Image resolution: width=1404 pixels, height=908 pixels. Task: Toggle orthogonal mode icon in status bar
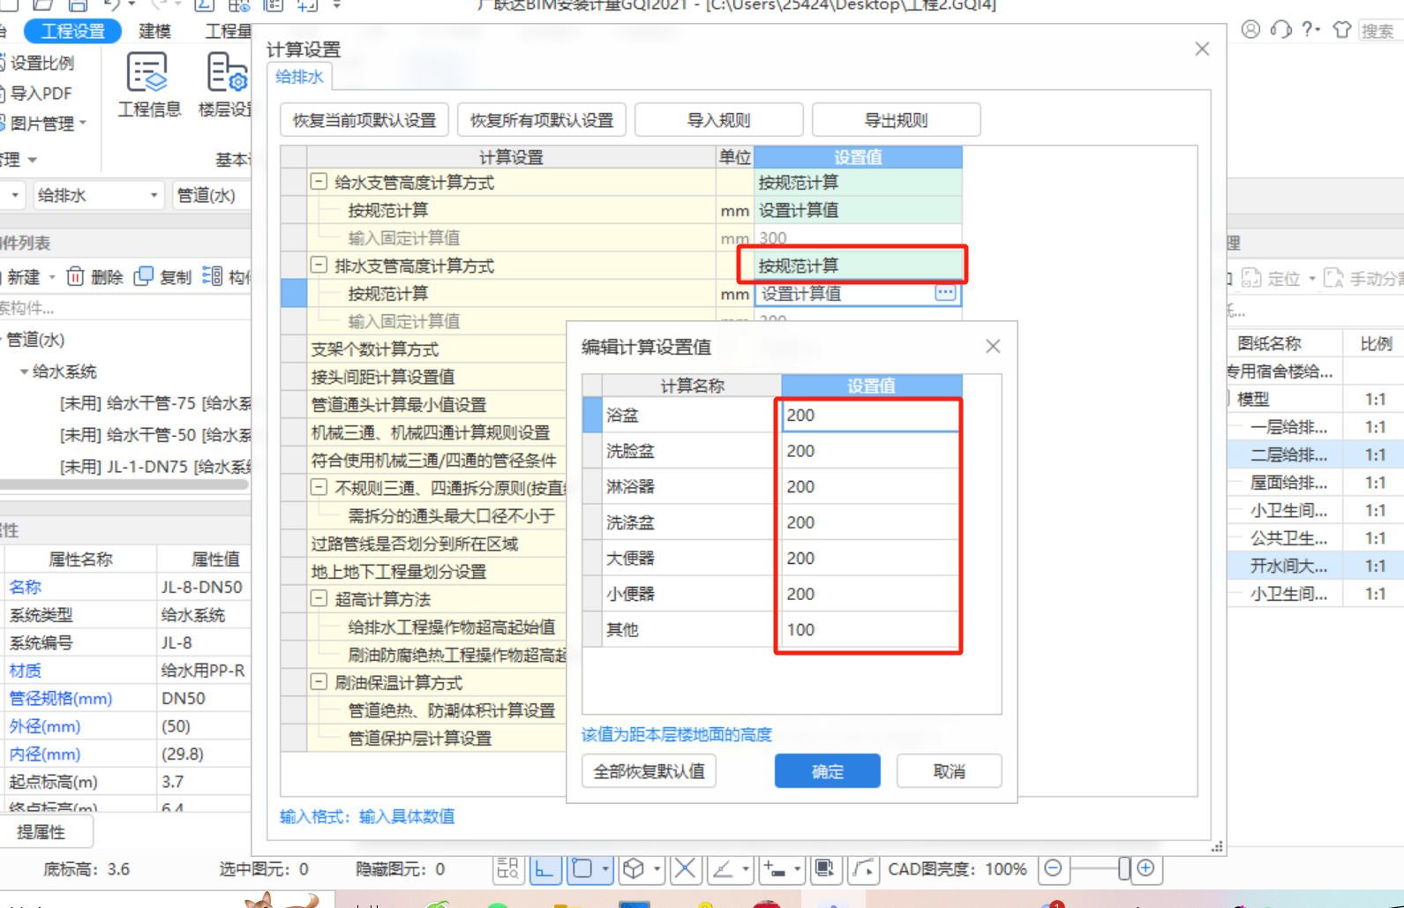click(x=544, y=869)
